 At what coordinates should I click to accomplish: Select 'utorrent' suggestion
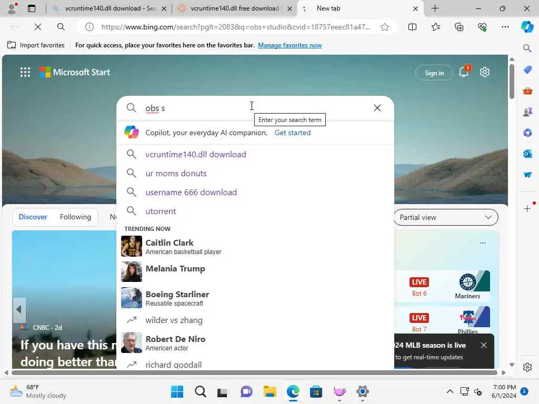coord(255,211)
